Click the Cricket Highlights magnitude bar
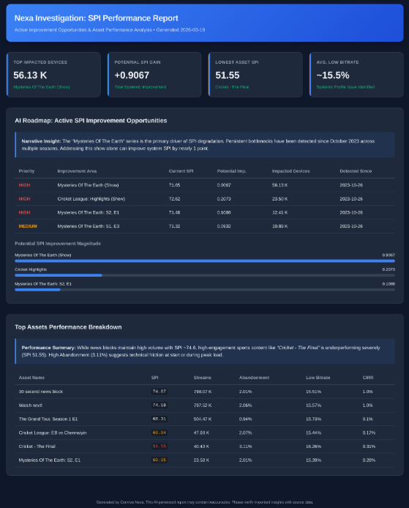409x508 pixels. 205,275
